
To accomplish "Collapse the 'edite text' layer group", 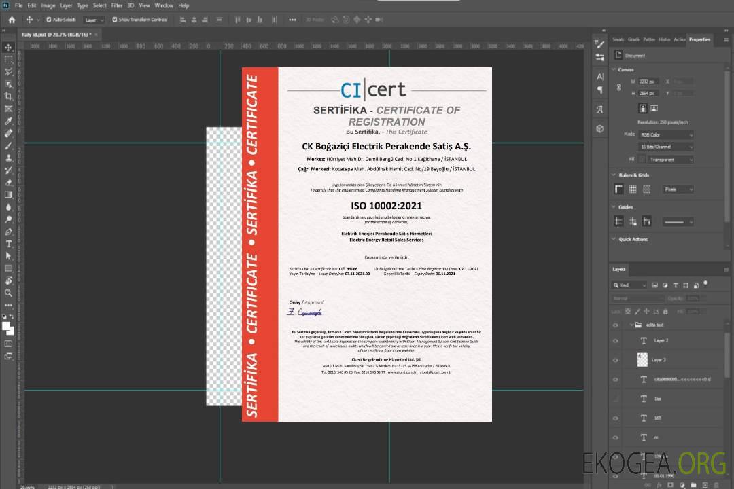I will point(631,325).
